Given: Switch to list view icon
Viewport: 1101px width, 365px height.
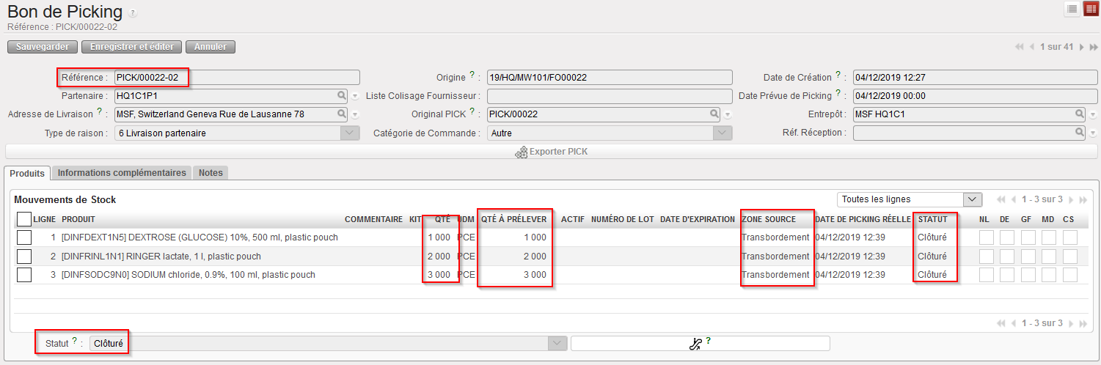Looking at the screenshot, I should 1072,9.
